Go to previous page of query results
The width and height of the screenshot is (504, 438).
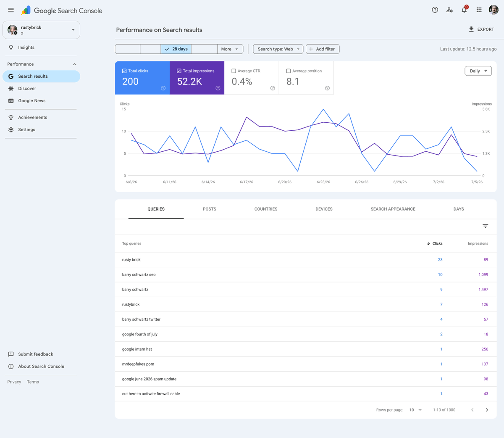pyautogui.click(x=472, y=410)
